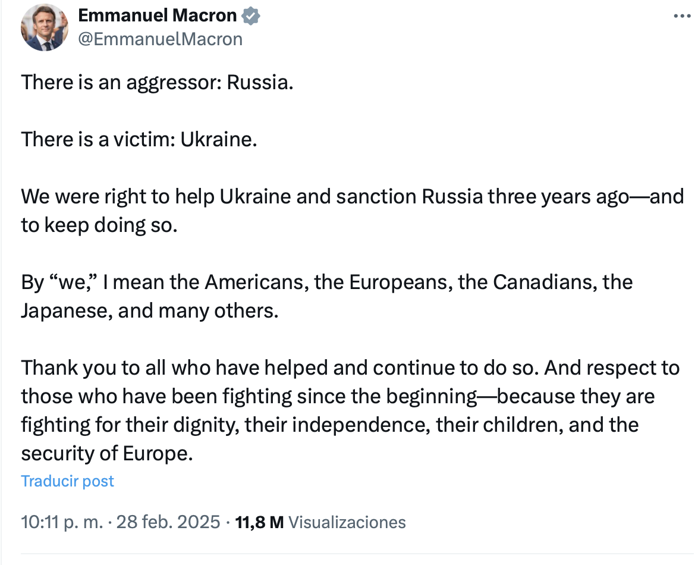The width and height of the screenshot is (698, 565).
Task: Click the 11,8 M views count
Action: tap(260, 523)
